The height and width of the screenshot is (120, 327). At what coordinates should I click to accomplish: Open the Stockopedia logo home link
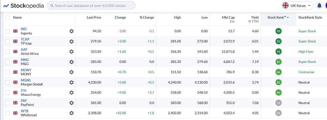pos(23,6)
